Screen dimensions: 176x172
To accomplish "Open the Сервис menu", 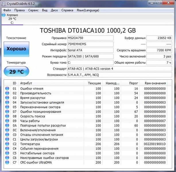I will point(33,10).
